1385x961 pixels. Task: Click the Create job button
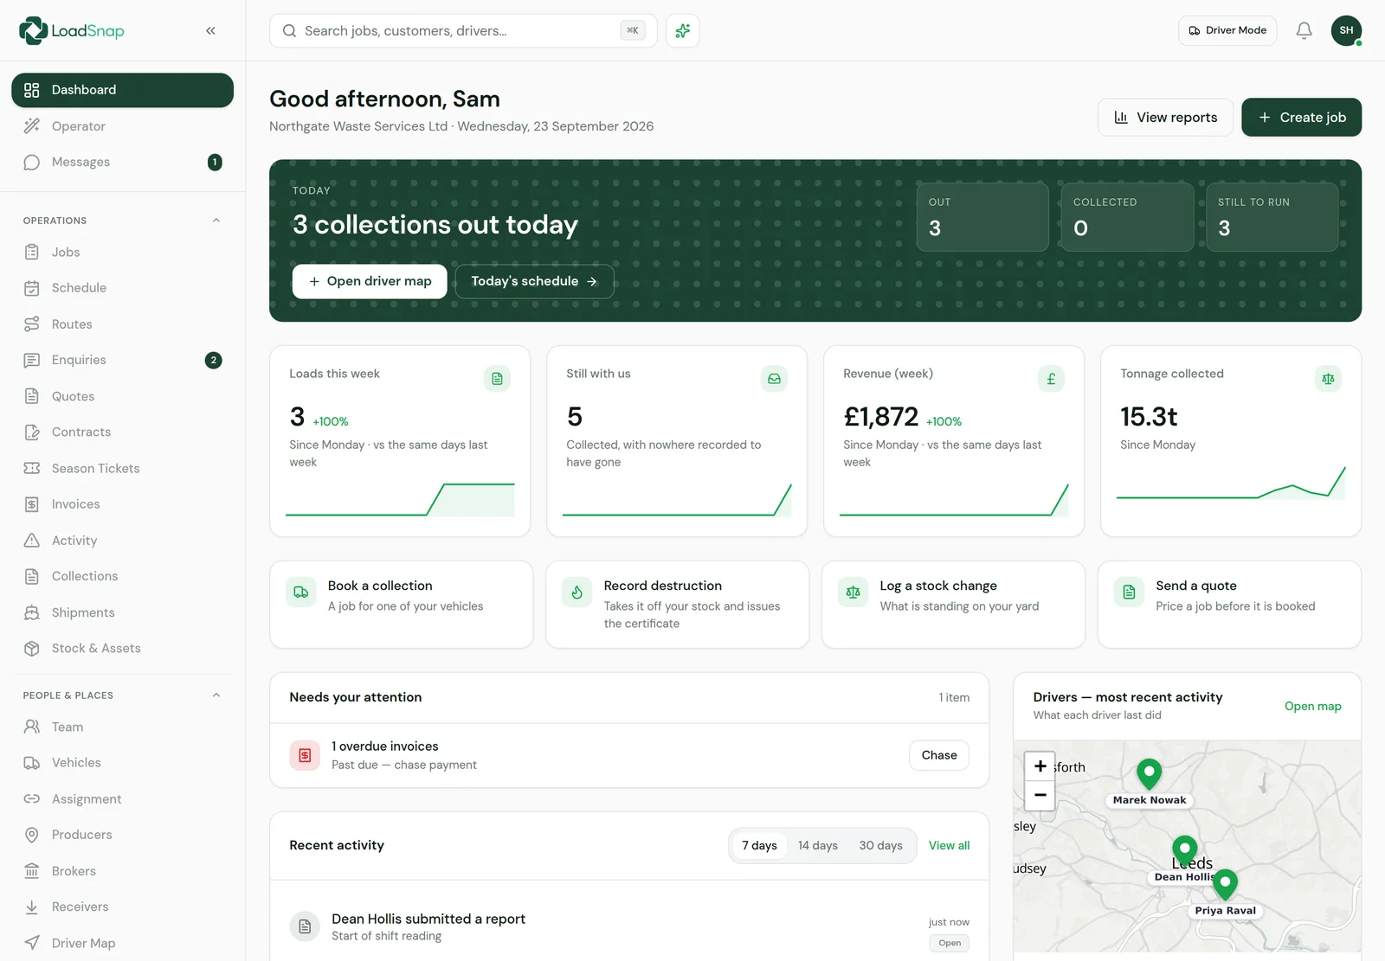point(1301,118)
